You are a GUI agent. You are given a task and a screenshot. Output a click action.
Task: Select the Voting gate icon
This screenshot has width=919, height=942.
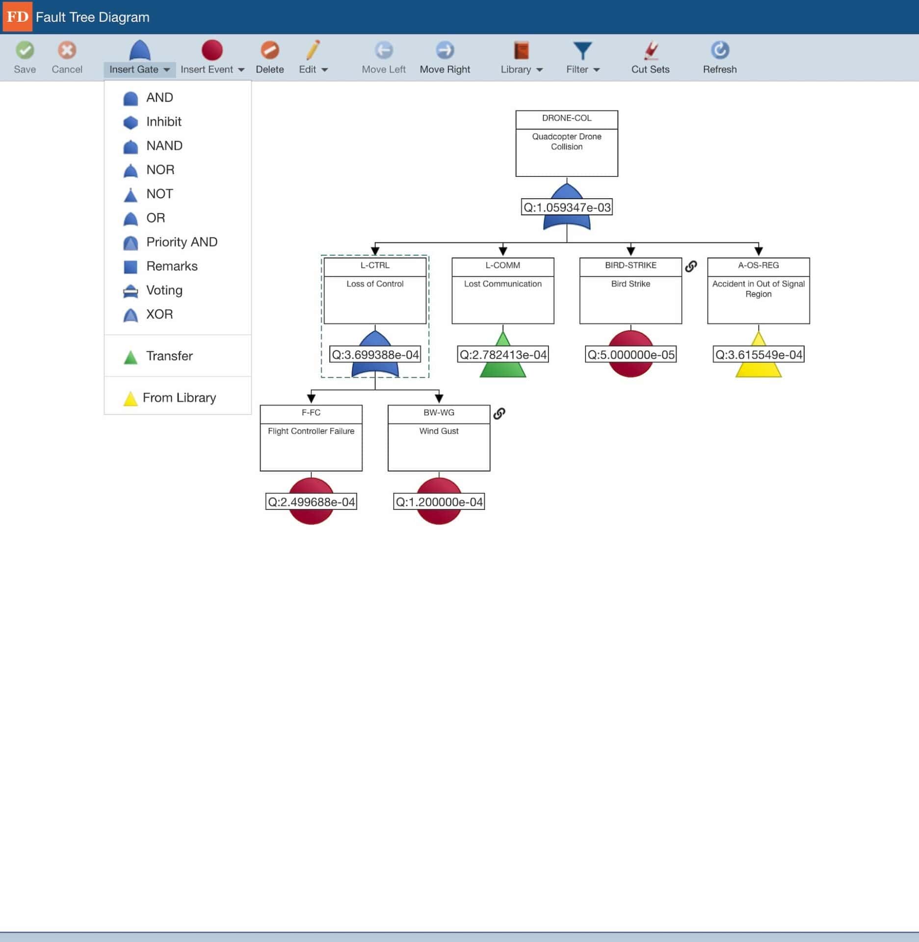tap(163, 290)
